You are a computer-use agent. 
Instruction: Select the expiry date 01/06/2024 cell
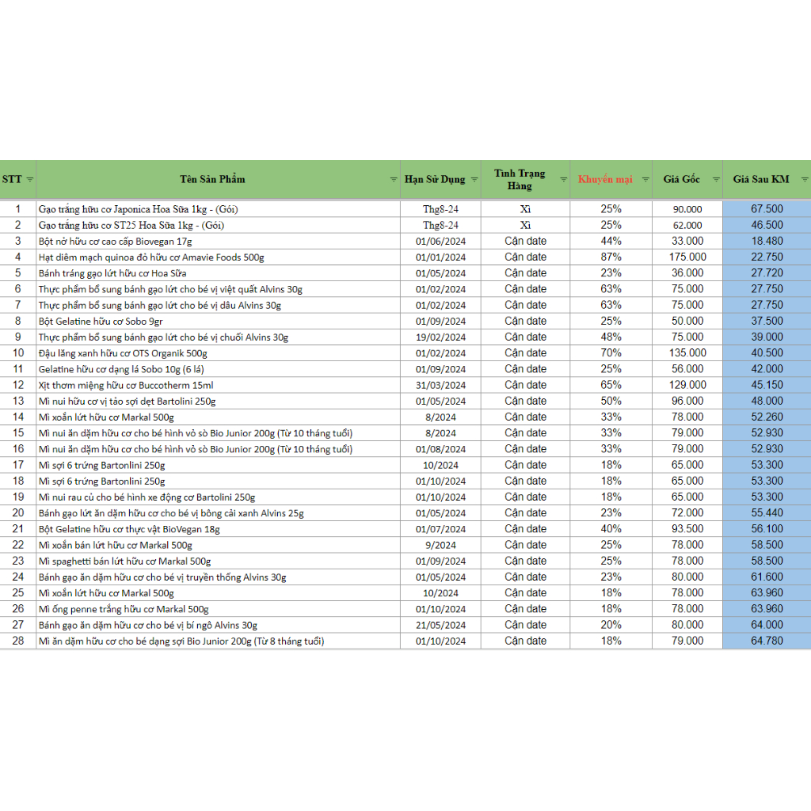[x=440, y=241]
